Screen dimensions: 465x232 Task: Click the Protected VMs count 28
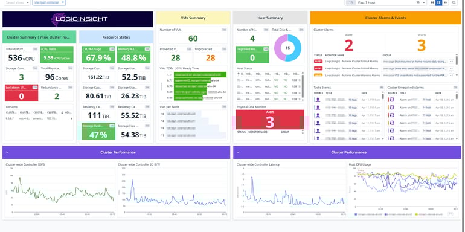(175, 57)
